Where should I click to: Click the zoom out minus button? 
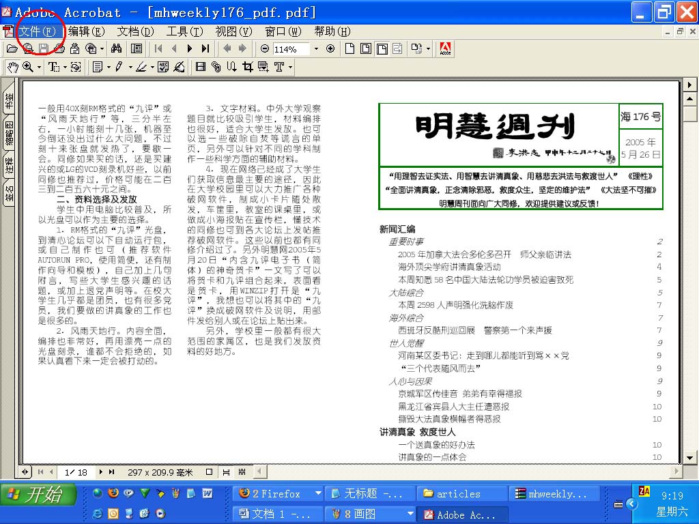click(x=265, y=48)
